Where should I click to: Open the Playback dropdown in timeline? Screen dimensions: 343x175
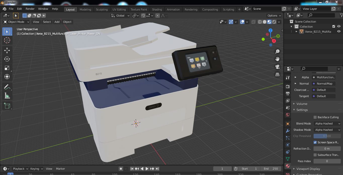pyautogui.click(x=21, y=169)
